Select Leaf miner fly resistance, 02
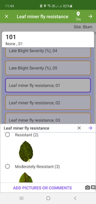96x204 pixels. coord(48,103)
